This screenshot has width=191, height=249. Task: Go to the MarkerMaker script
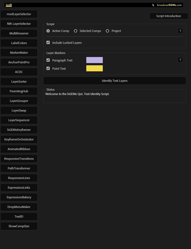(19, 53)
